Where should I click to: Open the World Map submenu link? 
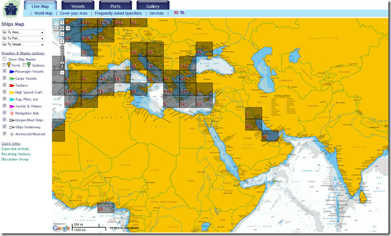(x=43, y=13)
